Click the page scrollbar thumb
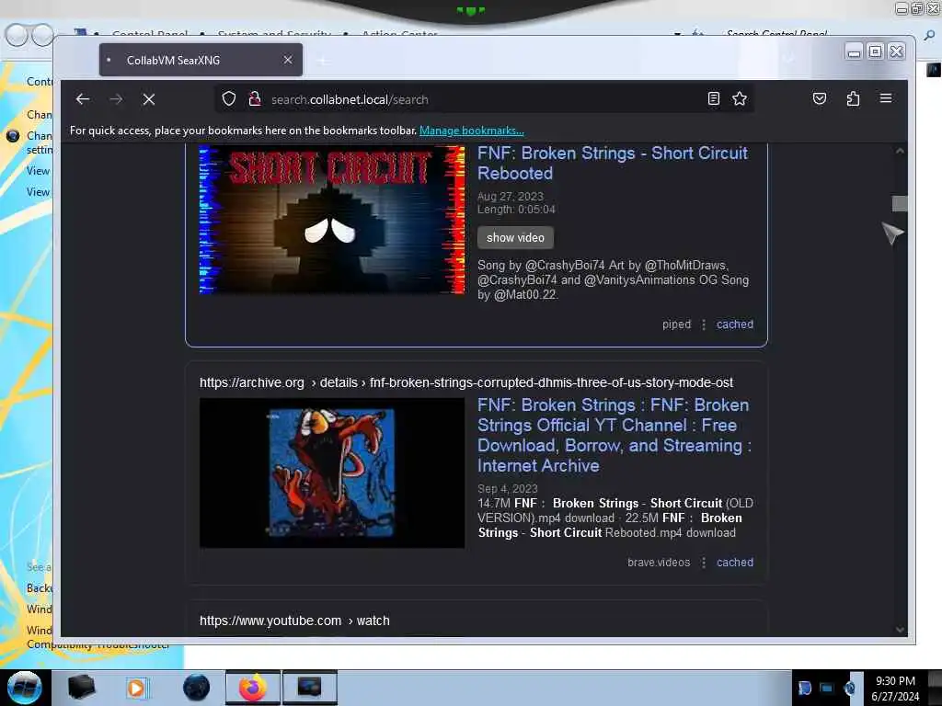Screen dimensions: 942x706 pos(900,203)
